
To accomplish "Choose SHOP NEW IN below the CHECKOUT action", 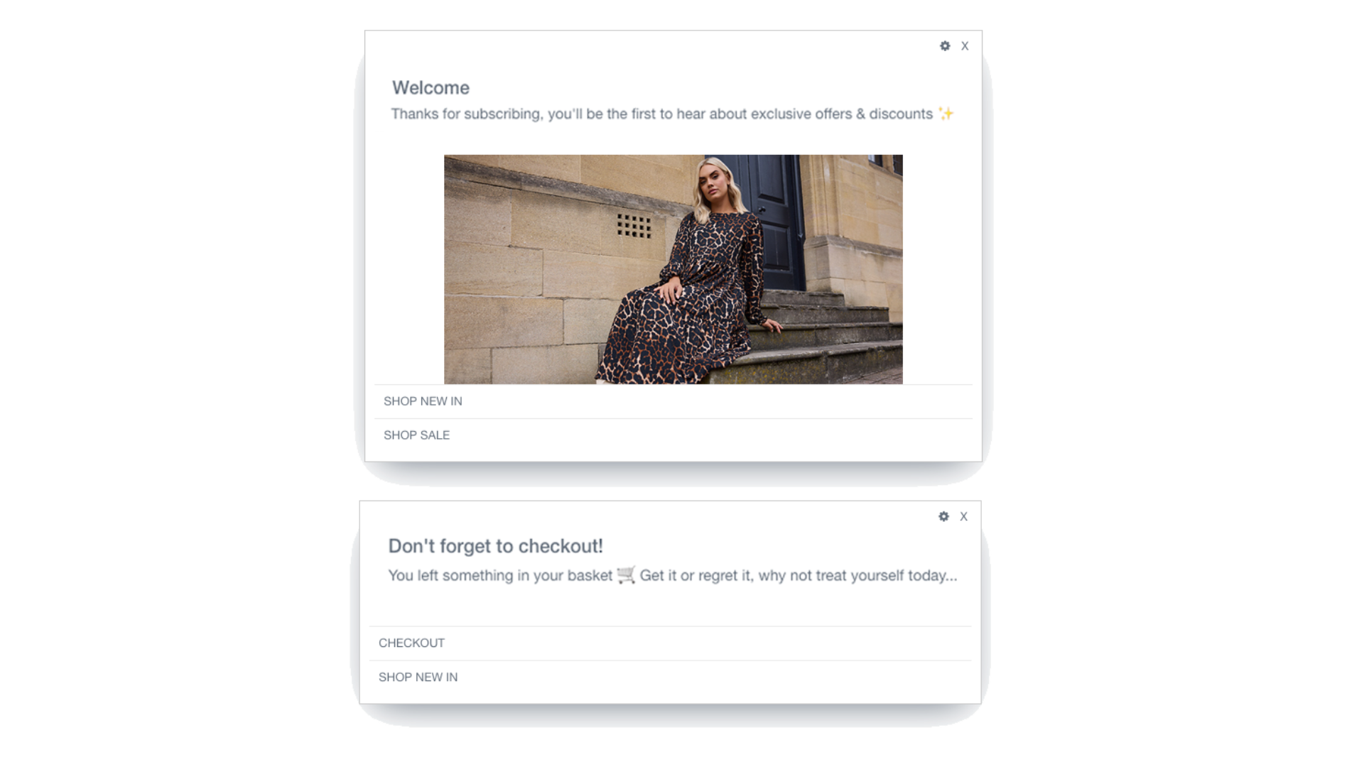I will 671,678.
